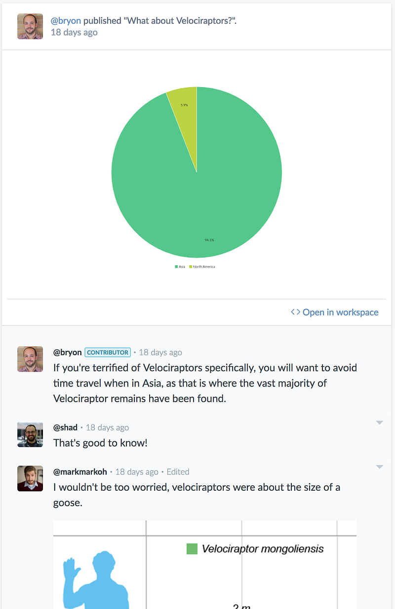395x609 pixels.
Task: Click the green Velociraptor mongoliensis legend square
Action: point(192,549)
